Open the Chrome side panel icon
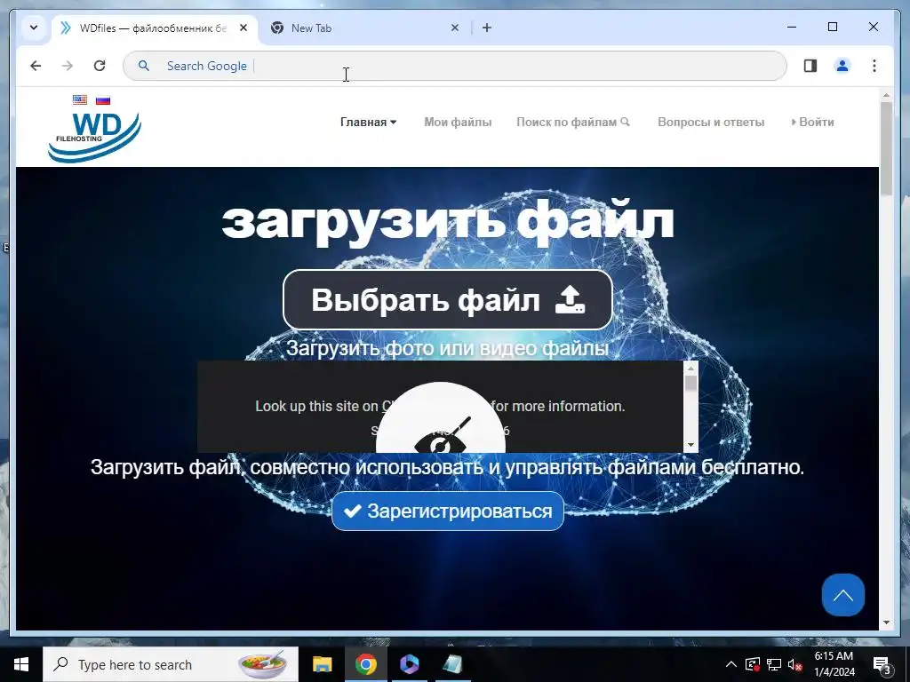The height and width of the screenshot is (682, 910). tap(810, 66)
